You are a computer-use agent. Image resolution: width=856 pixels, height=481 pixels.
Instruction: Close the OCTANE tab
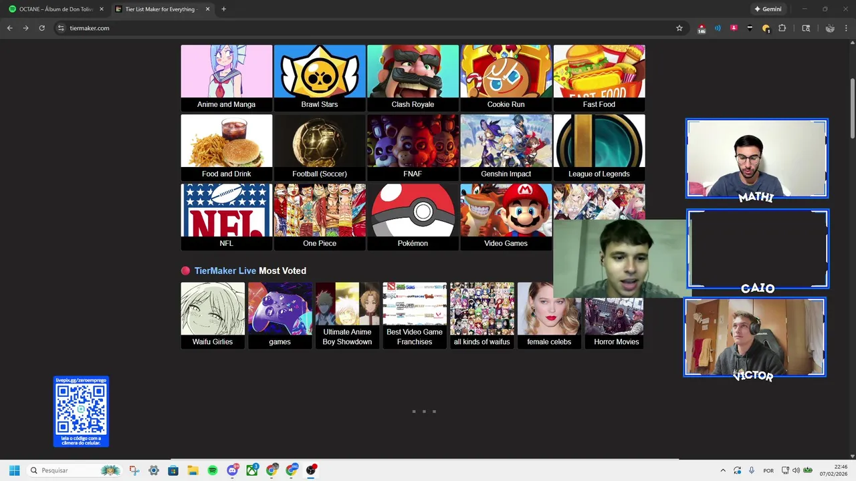coord(102,9)
